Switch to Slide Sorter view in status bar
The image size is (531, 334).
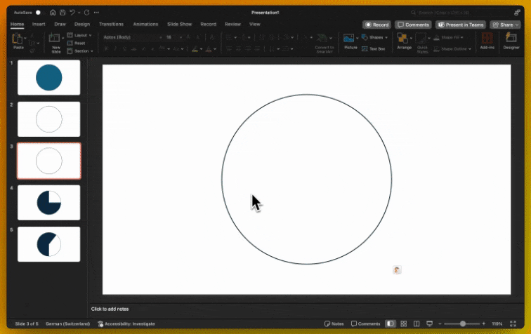[403, 324]
